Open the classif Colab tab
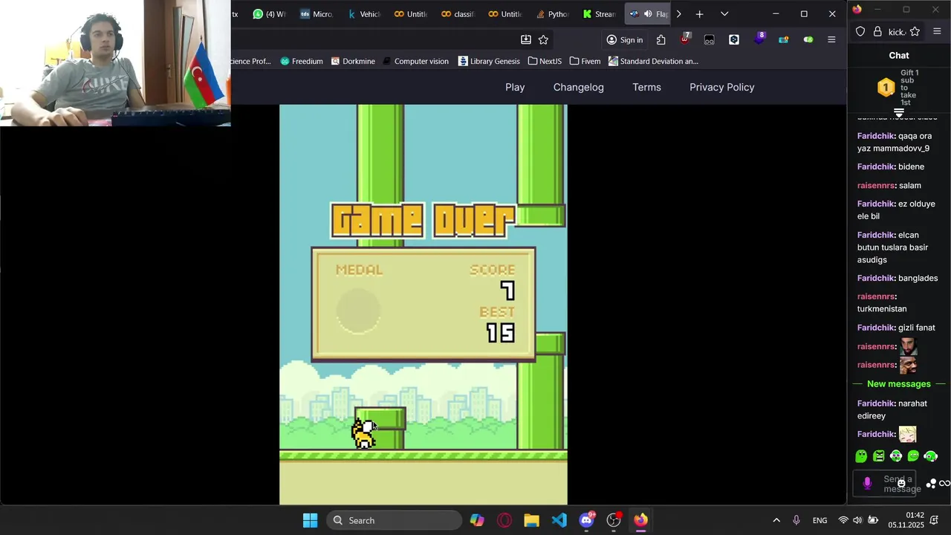This screenshot has width=951, height=535. coord(457,14)
